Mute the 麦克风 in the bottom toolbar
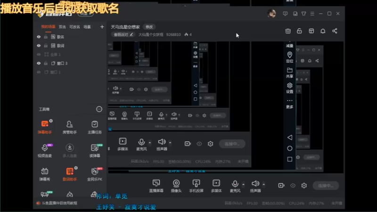This screenshot has width=377, height=212. click(235, 186)
